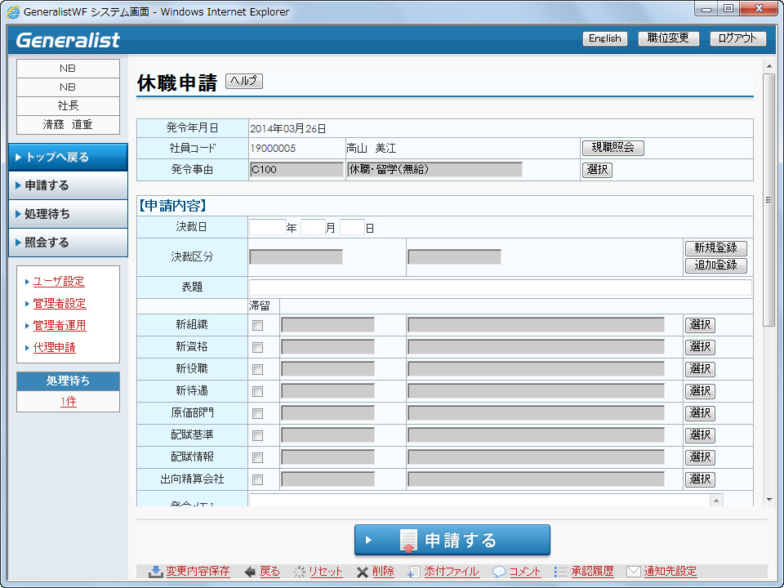Expand the 照会する sidebar menu
Viewport: 784px width, 588px height.
click(68, 243)
